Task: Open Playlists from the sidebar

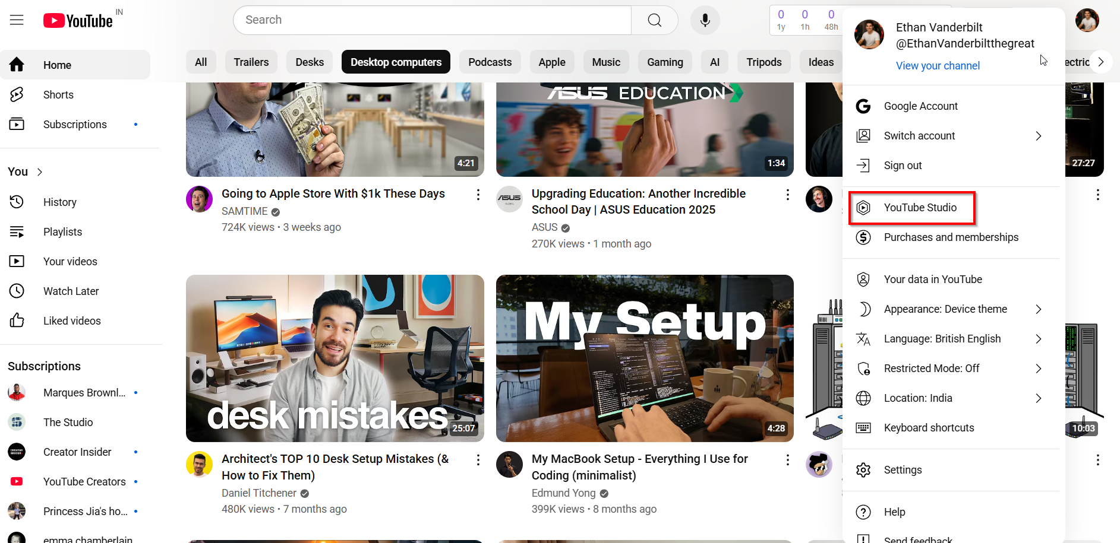Action: point(62,231)
